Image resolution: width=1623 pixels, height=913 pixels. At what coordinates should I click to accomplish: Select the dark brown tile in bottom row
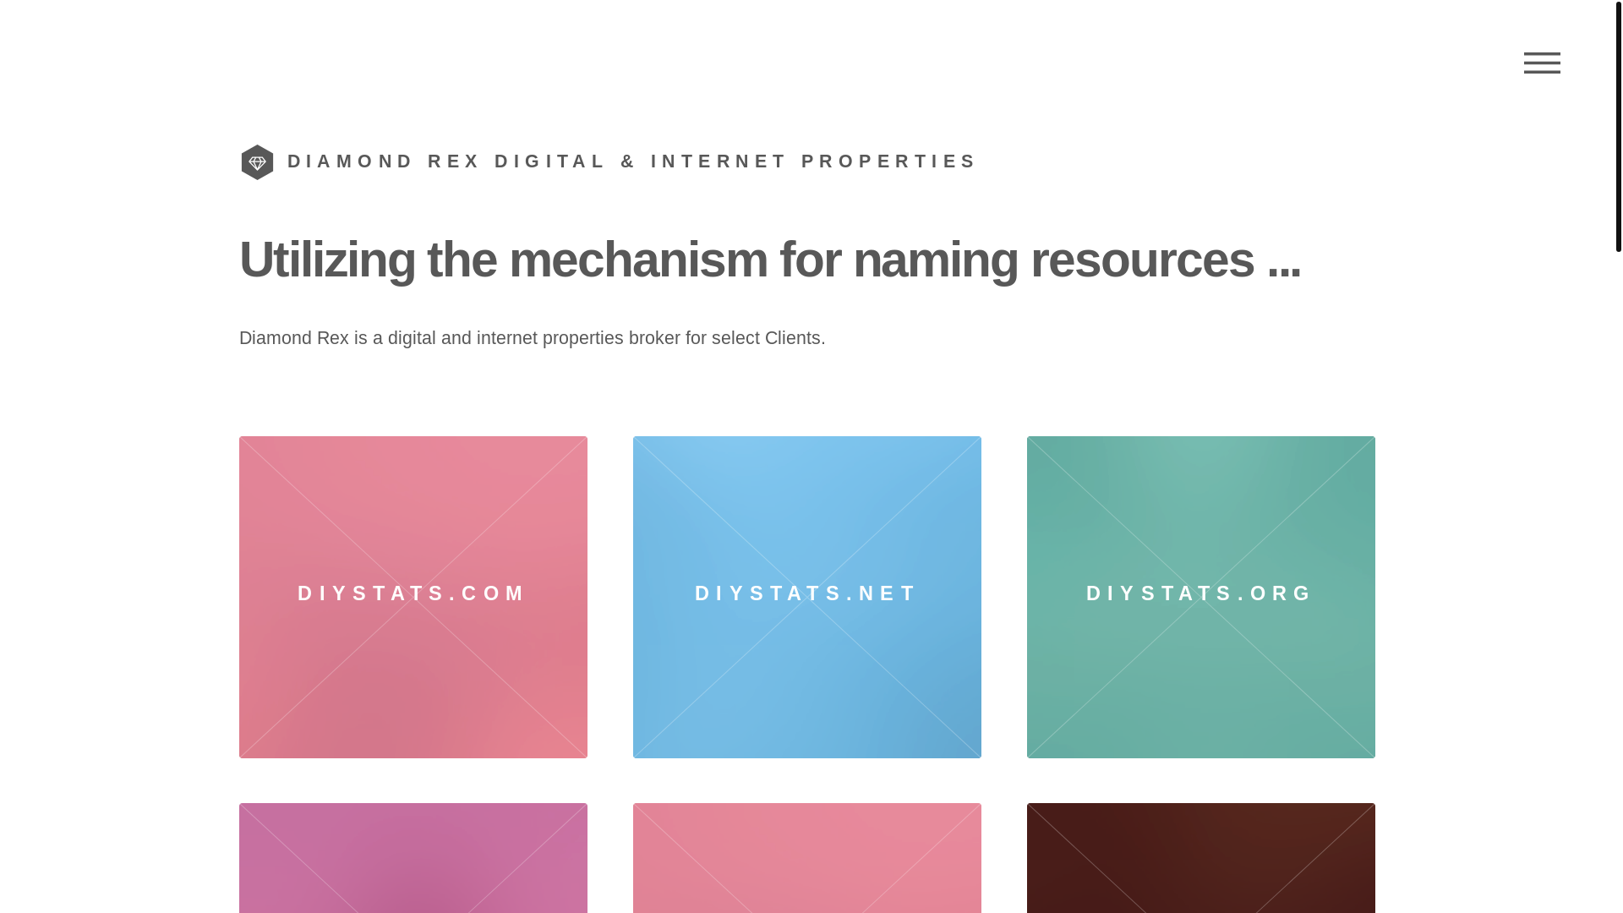pos(1200,858)
